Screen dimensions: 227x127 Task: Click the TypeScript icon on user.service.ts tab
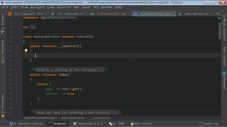pyautogui.click(x=180, y=14)
